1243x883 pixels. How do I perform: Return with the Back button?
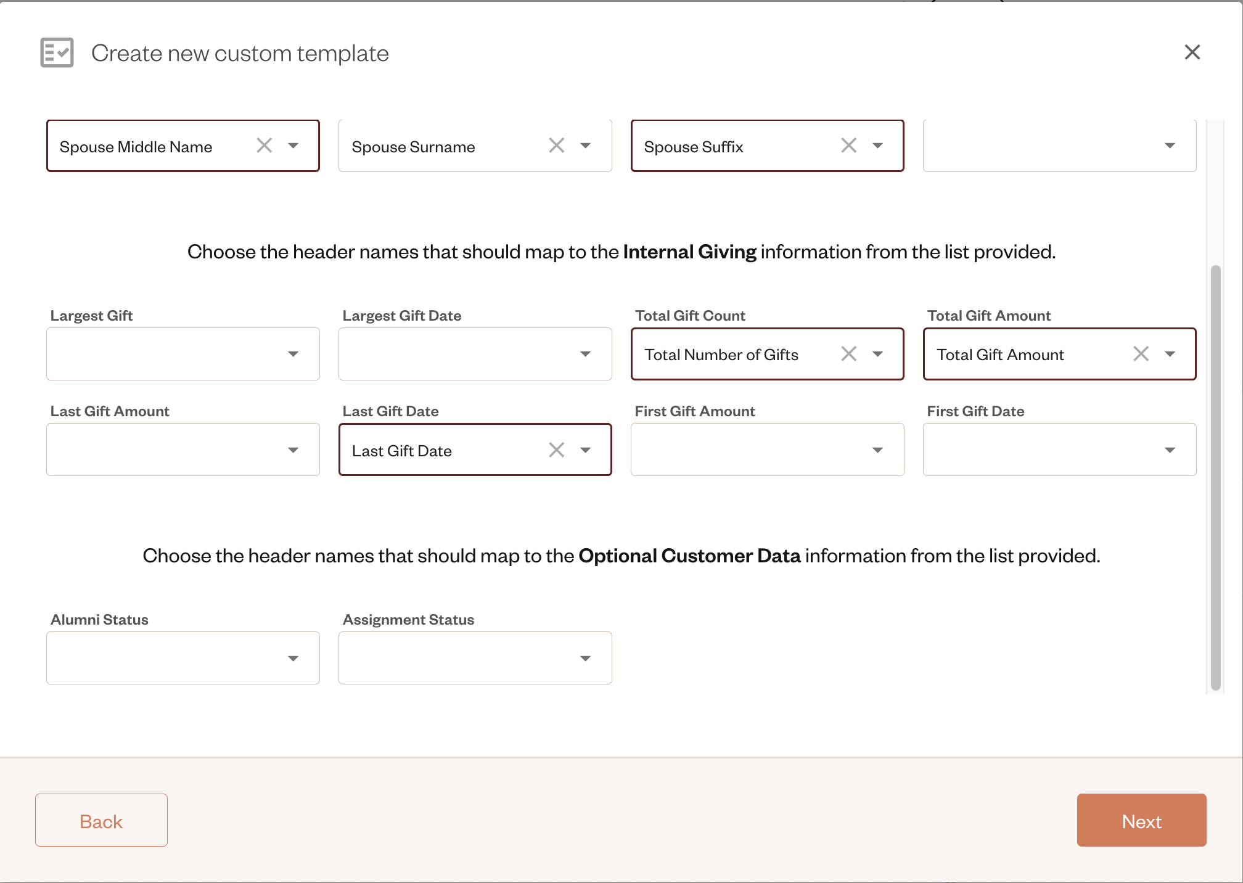pos(101,820)
